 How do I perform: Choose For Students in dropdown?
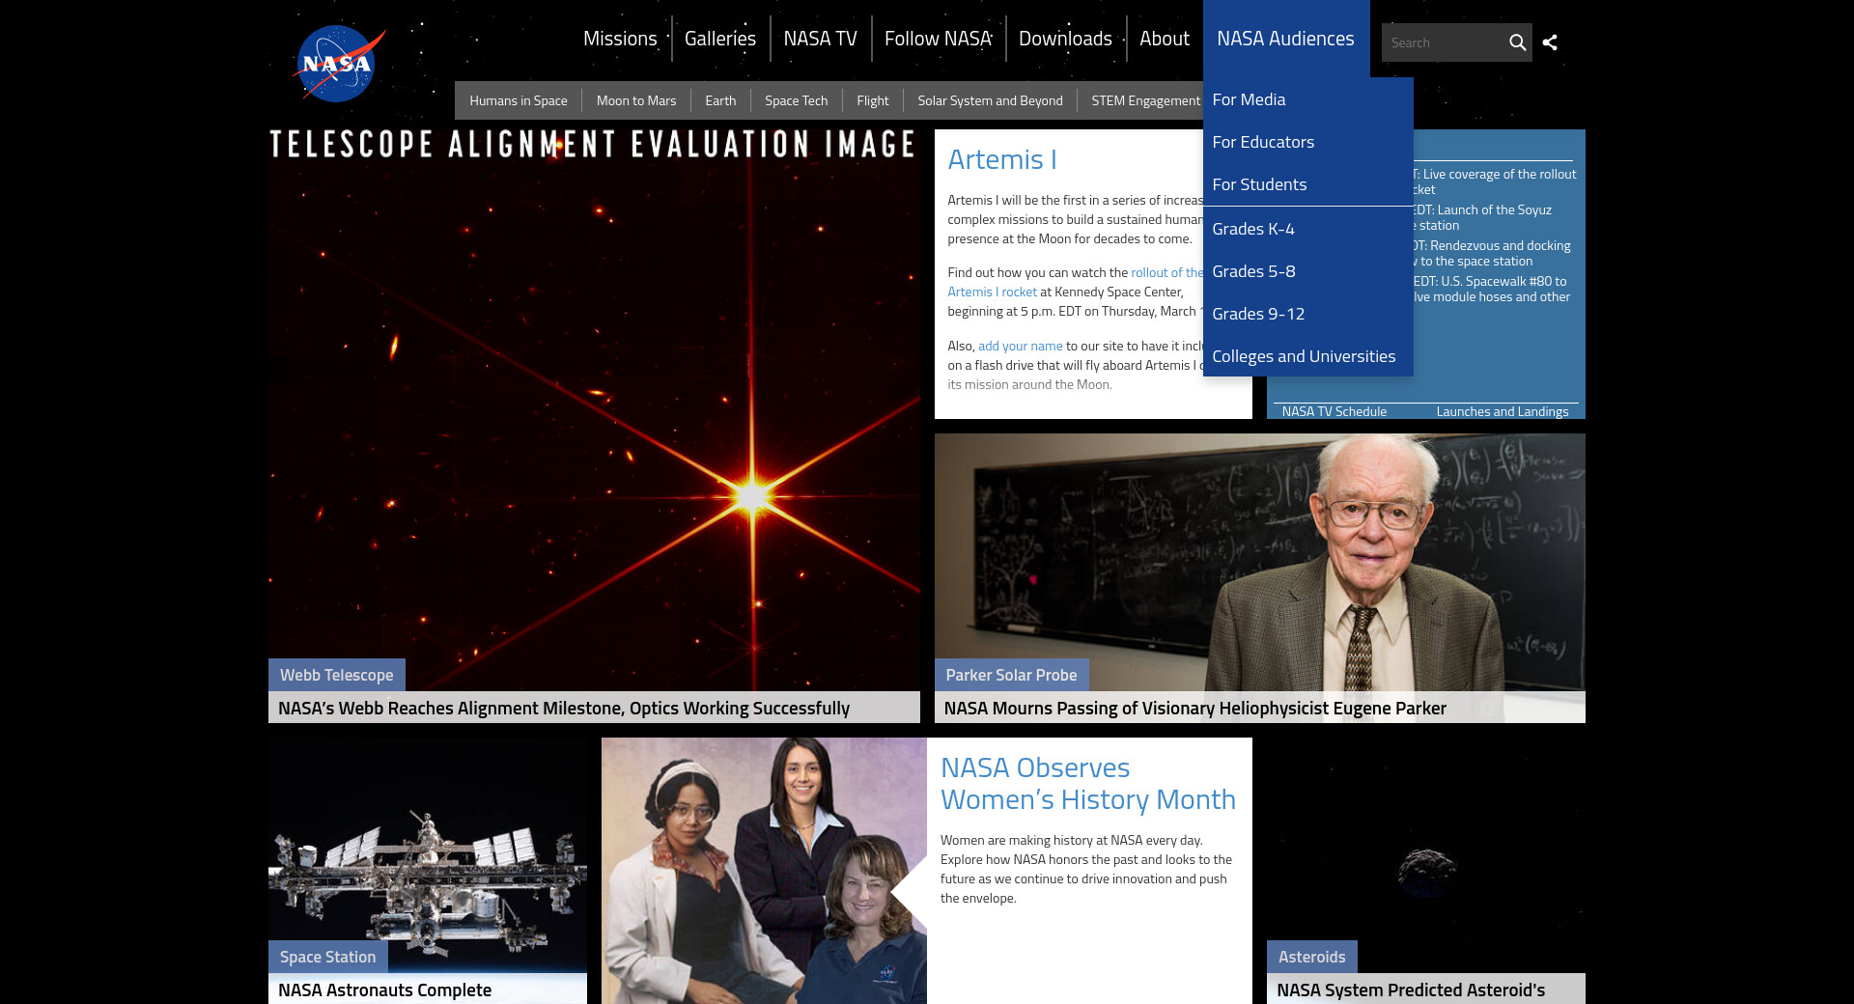click(1308, 184)
